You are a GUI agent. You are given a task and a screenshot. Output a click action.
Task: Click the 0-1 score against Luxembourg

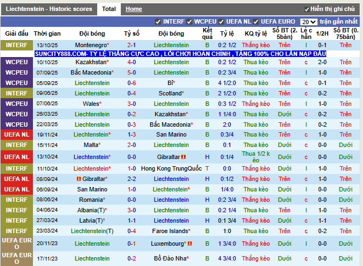pos(131,244)
